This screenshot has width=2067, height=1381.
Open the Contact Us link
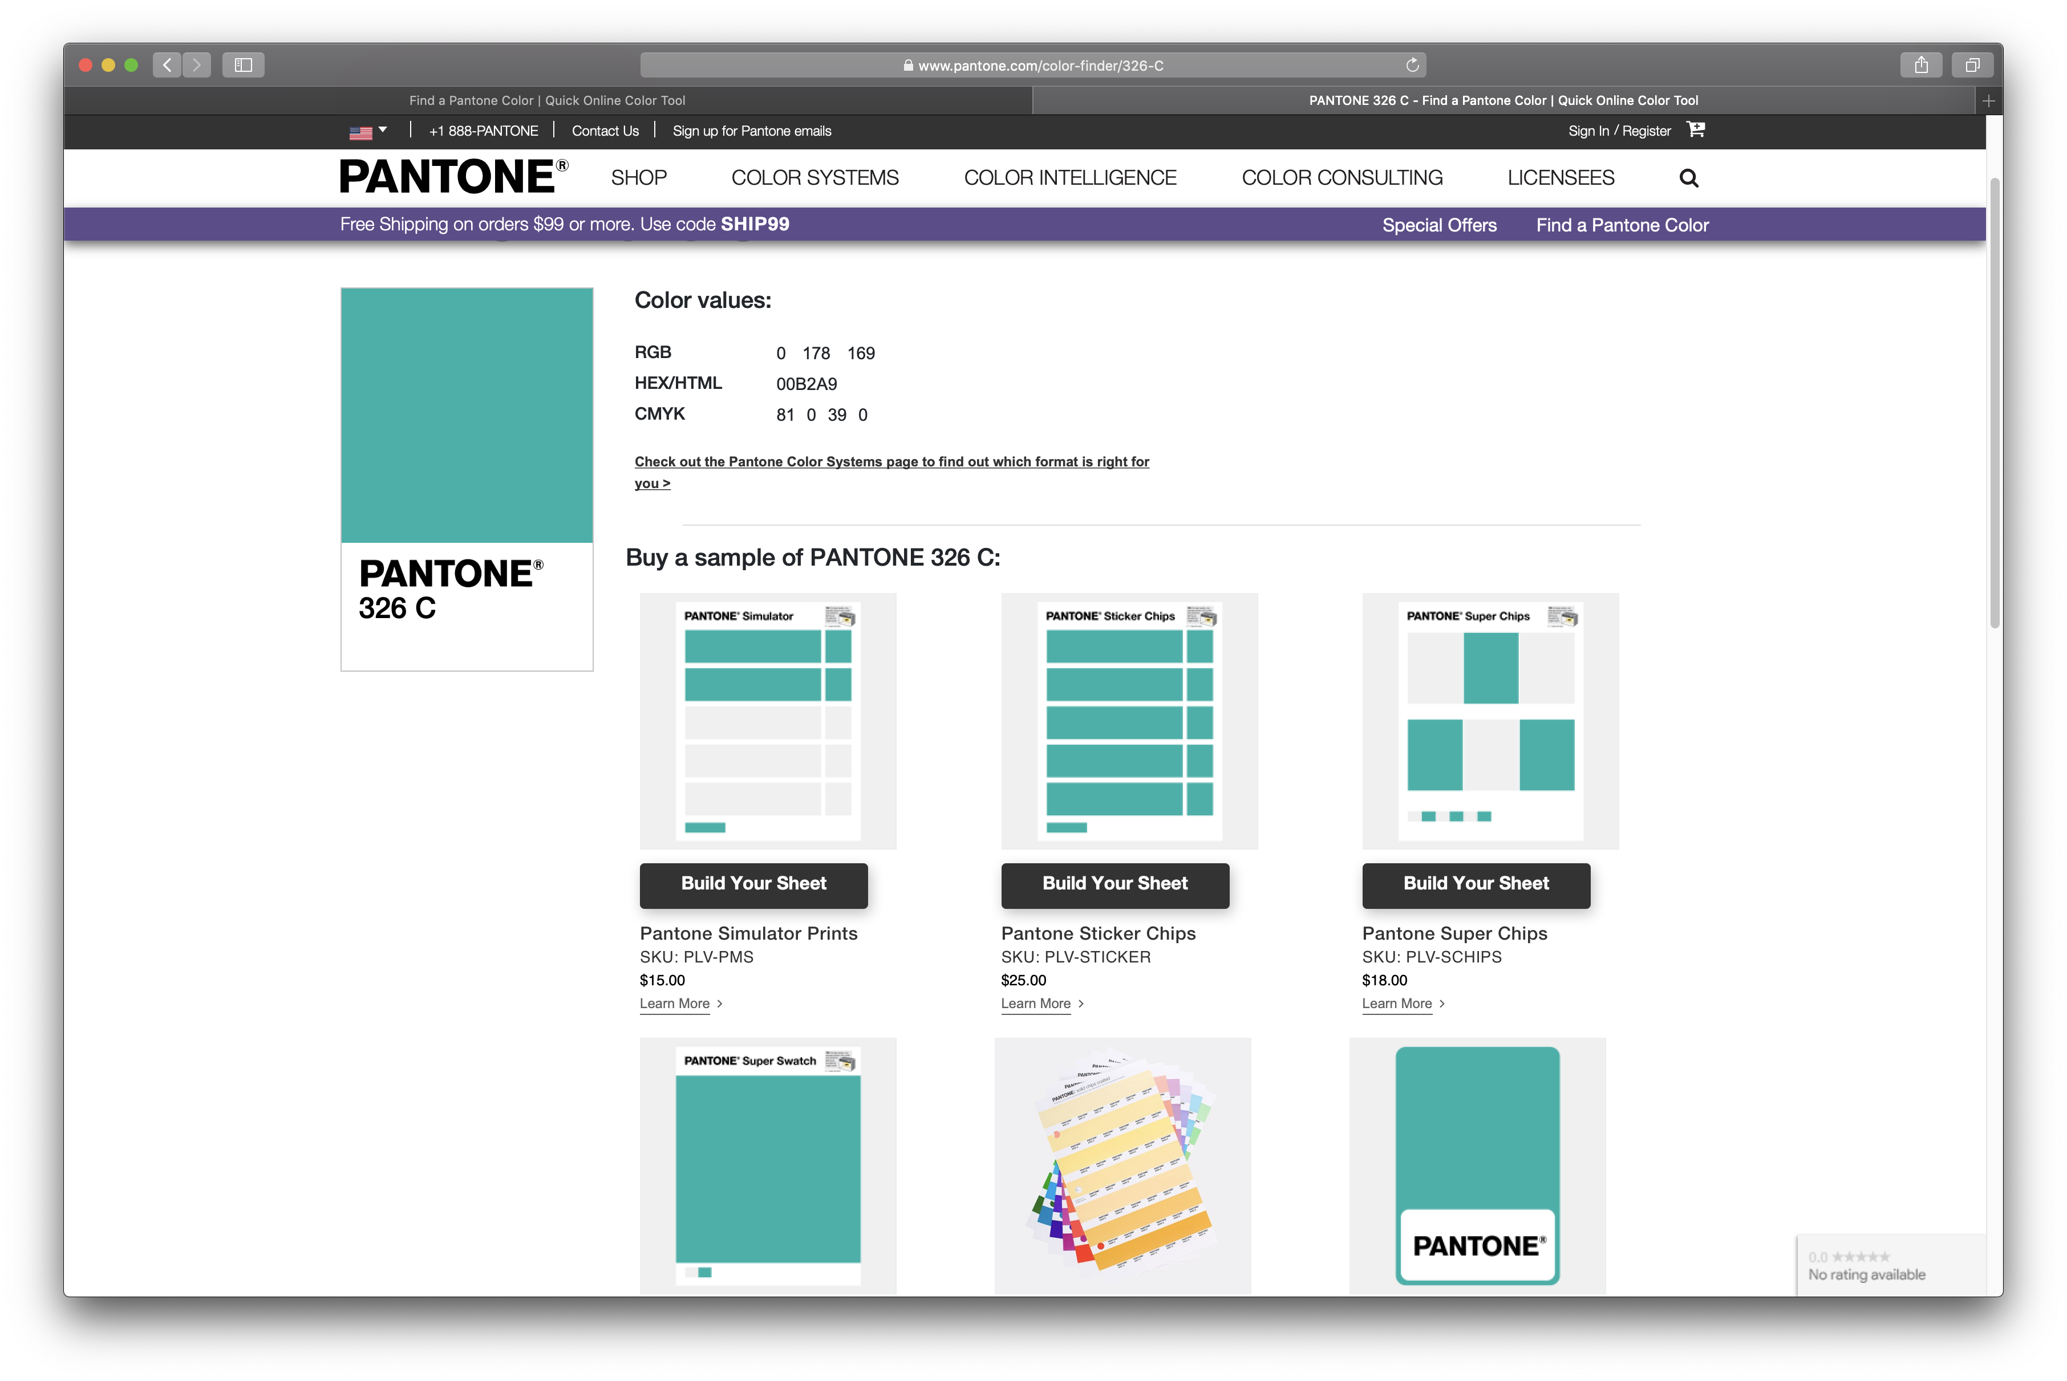(605, 131)
